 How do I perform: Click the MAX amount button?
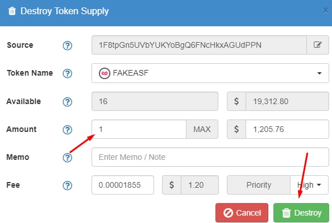(x=202, y=129)
